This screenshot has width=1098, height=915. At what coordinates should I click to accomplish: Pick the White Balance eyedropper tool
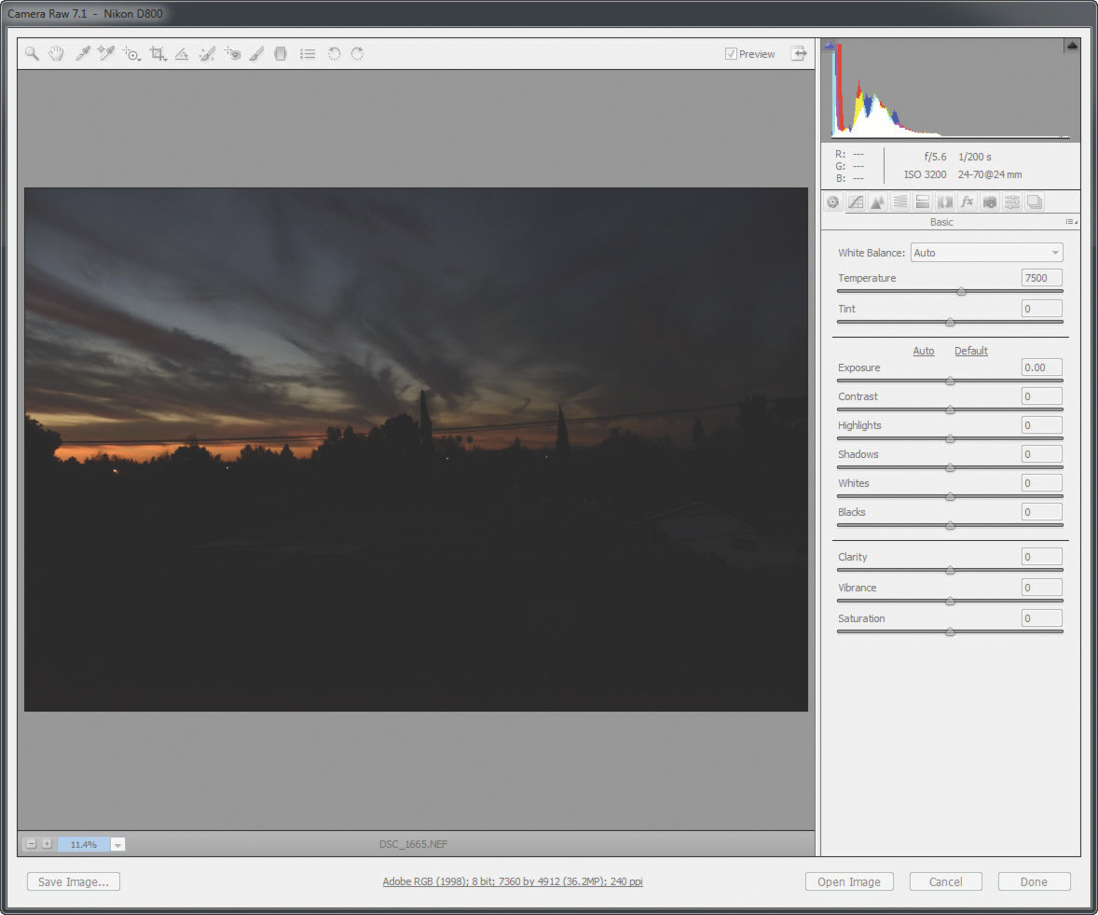[82, 54]
